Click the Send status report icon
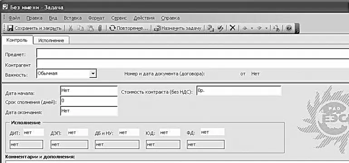Viewport: 349px width, 163px height. [210, 28]
